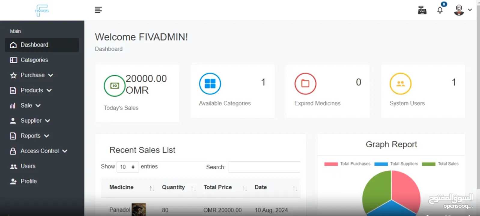Open the Users menu item
The width and height of the screenshot is (480, 216).
(42, 166)
